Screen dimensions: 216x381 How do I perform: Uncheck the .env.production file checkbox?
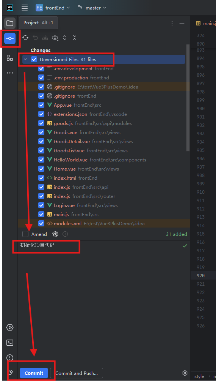tap(41, 78)
